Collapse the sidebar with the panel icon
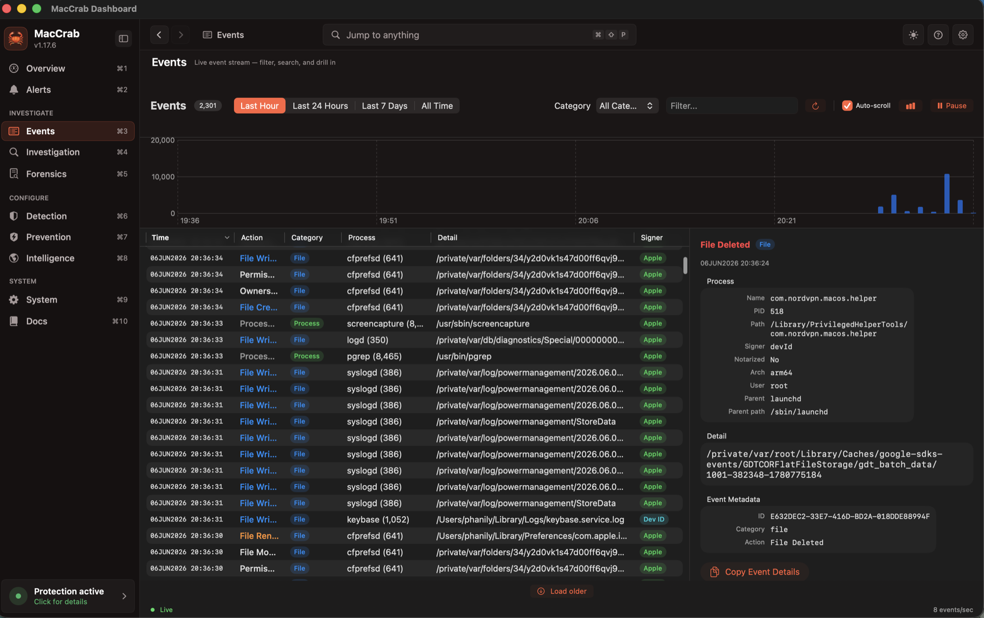 pyautogui.click(x=123, y=38)
